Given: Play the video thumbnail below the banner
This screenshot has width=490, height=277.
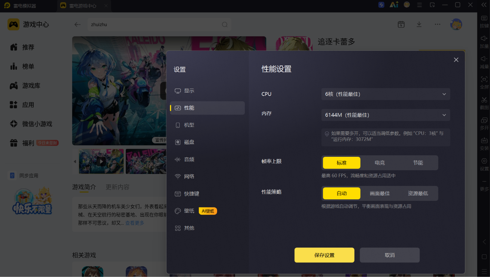Looking at the screenshot, I should pos(101,161).
